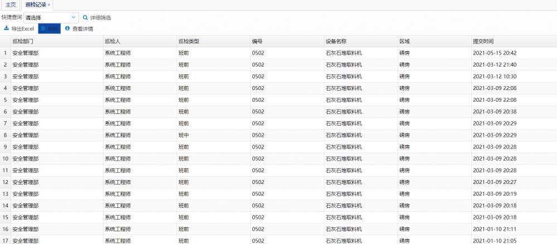The width and height of the screenshot is (557, 244).
Task: Click 班前 in row 9
Action: point(184,147)
